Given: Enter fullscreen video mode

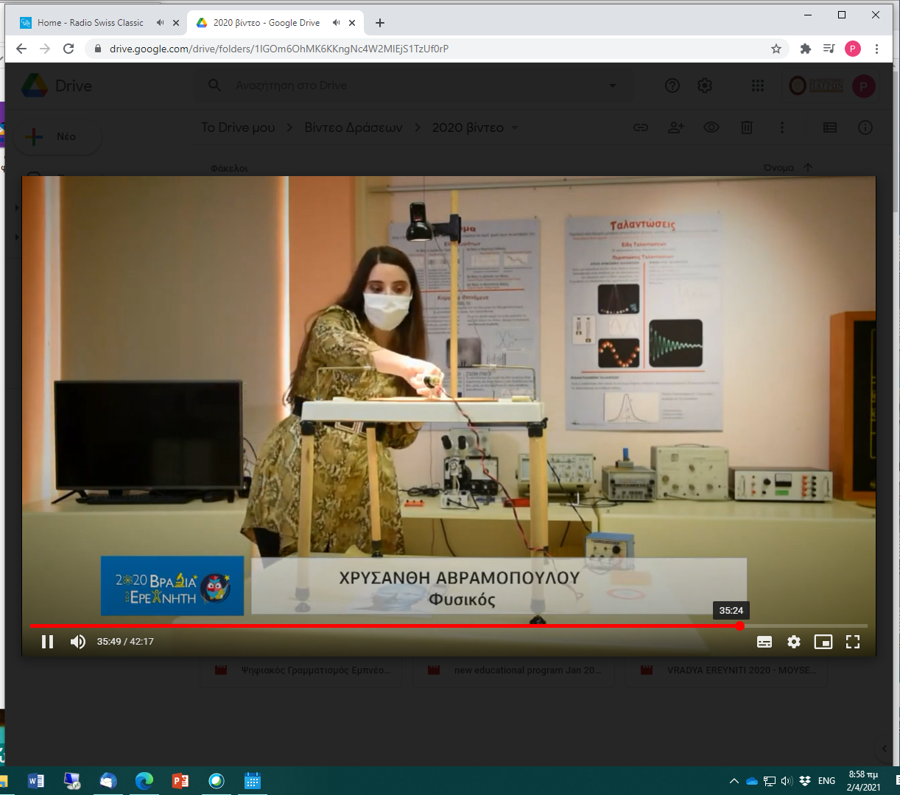Looking at the screenshot, I should pos(853,642).
